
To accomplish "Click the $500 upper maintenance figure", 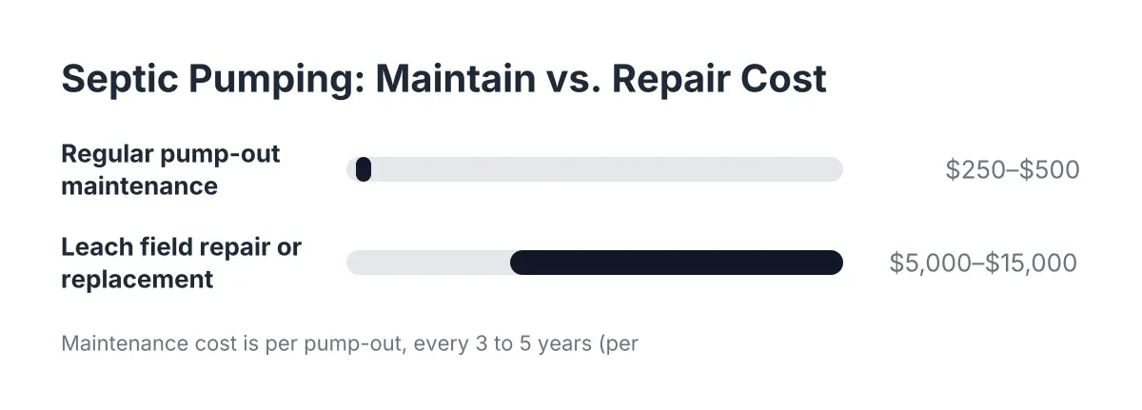I will (1050, 170).
